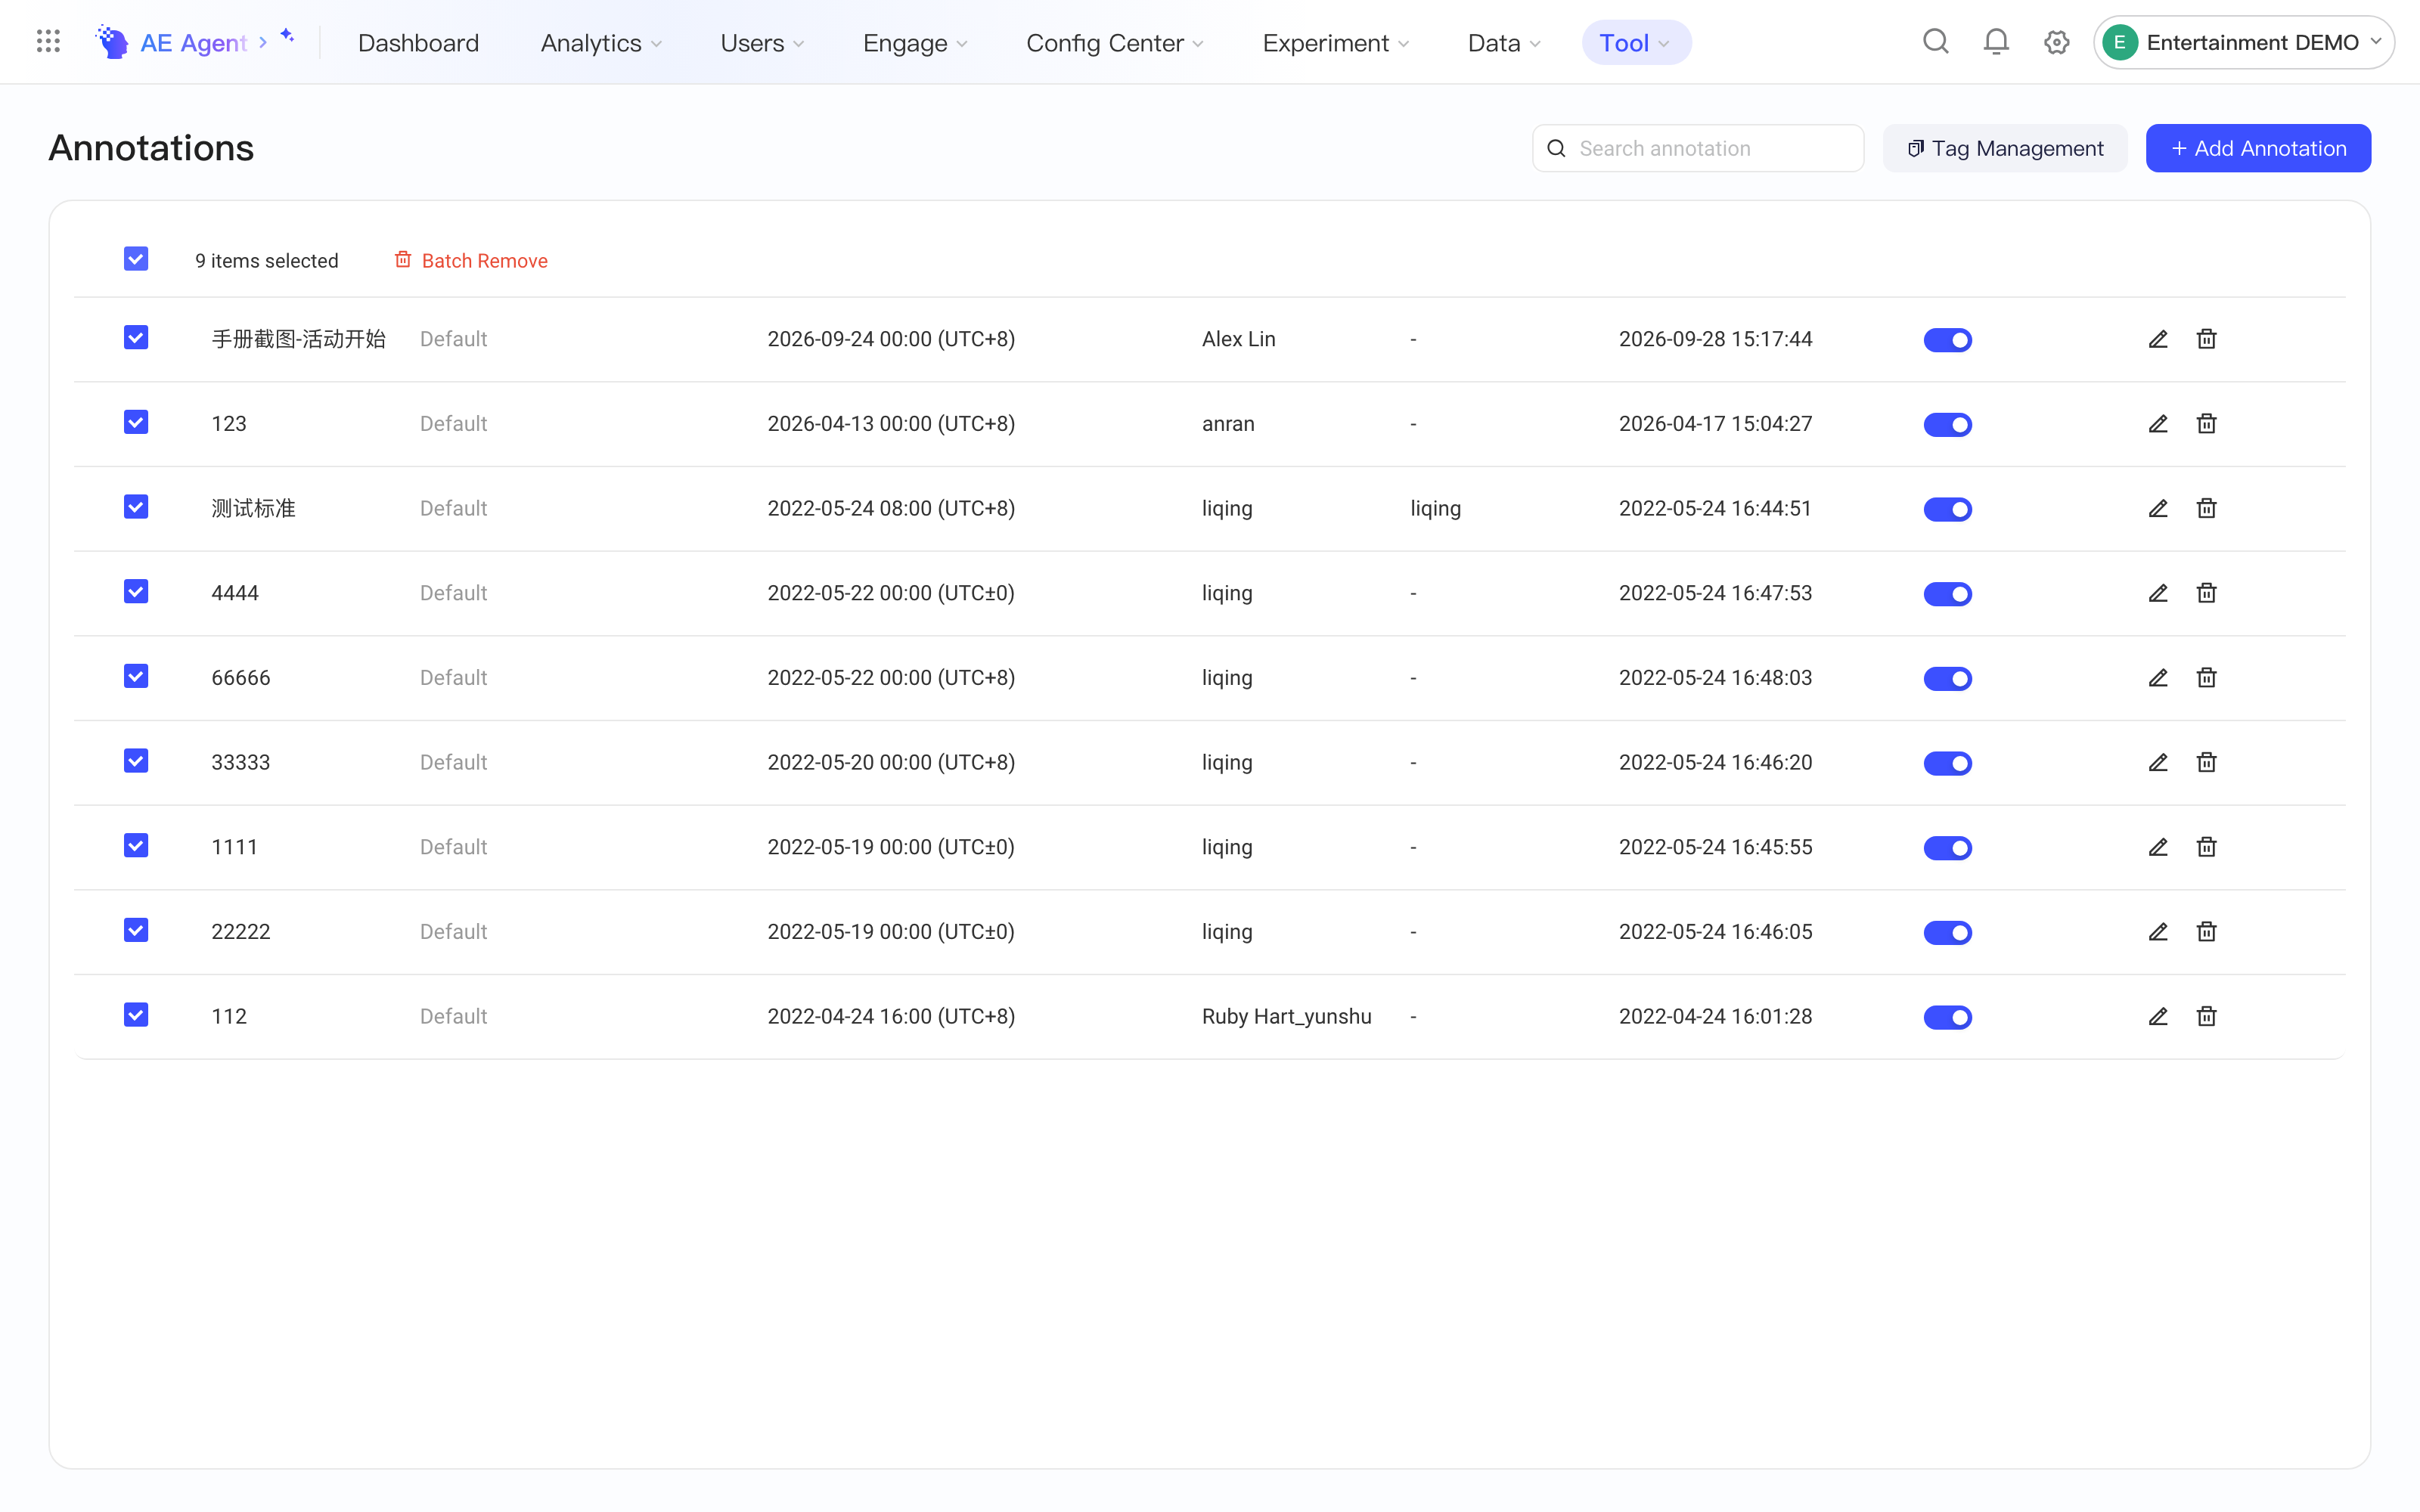This screenshot has width=2420, height=1512.
Task: Expand the Analytics menu
Action: (x=601, y=43)
